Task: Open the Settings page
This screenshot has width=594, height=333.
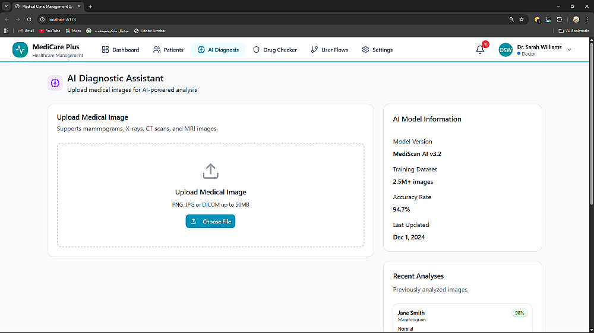Action: tap(377, 50)
